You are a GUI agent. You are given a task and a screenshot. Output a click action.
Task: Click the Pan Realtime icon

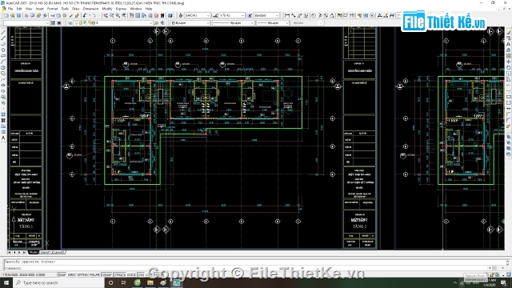tap(106, 15)
